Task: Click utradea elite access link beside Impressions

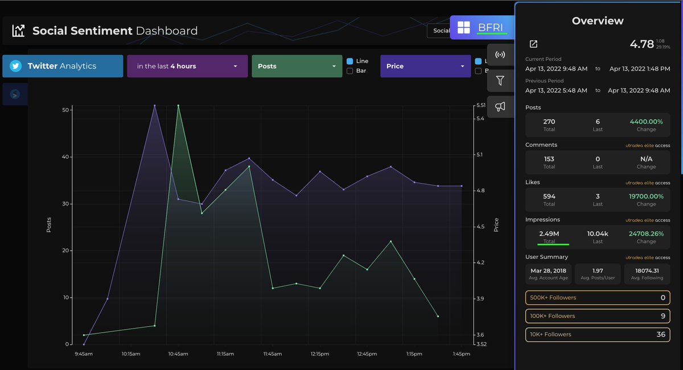Action: 648,220
